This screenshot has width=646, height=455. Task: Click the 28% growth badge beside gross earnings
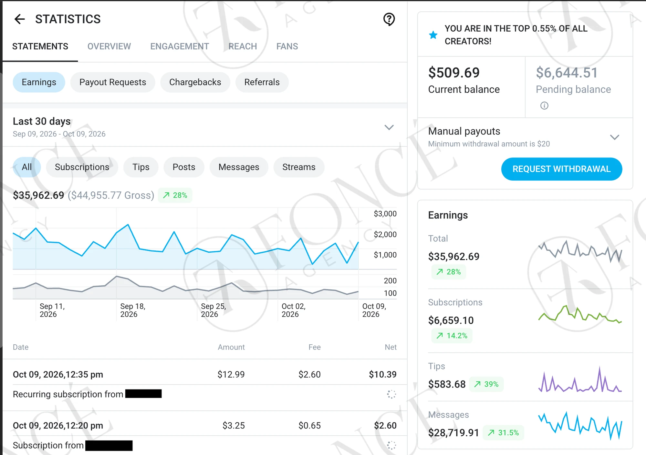175,195
